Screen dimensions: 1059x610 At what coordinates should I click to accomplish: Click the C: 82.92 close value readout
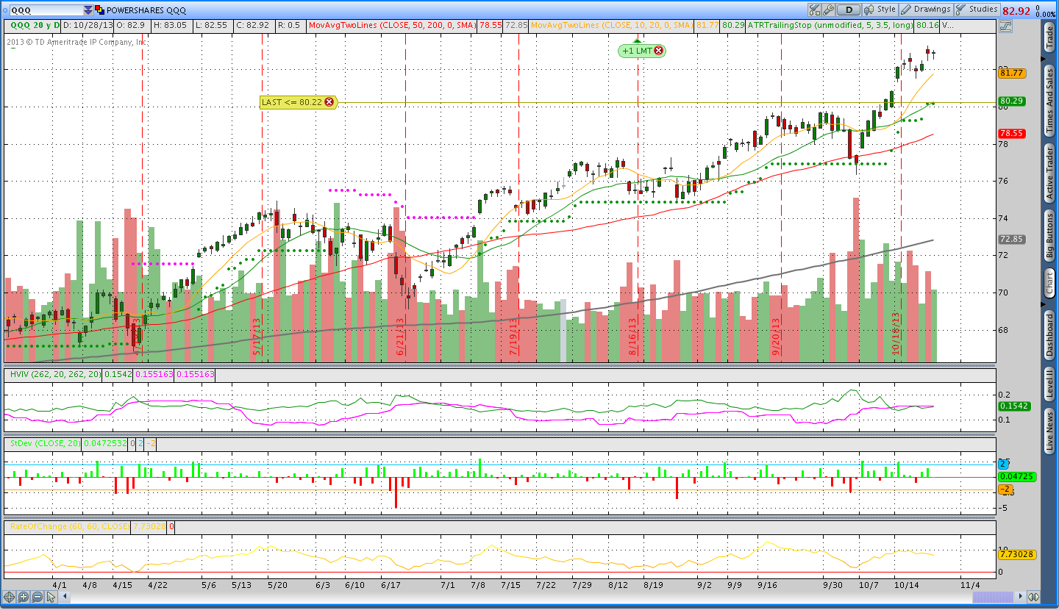click(254, 25)
